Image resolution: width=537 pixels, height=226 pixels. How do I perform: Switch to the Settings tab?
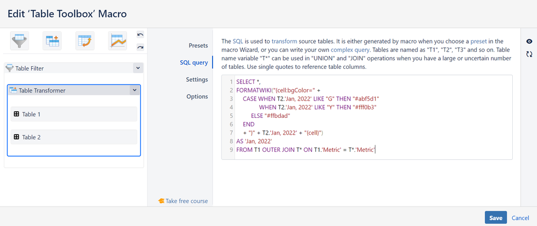coord(196,80)
